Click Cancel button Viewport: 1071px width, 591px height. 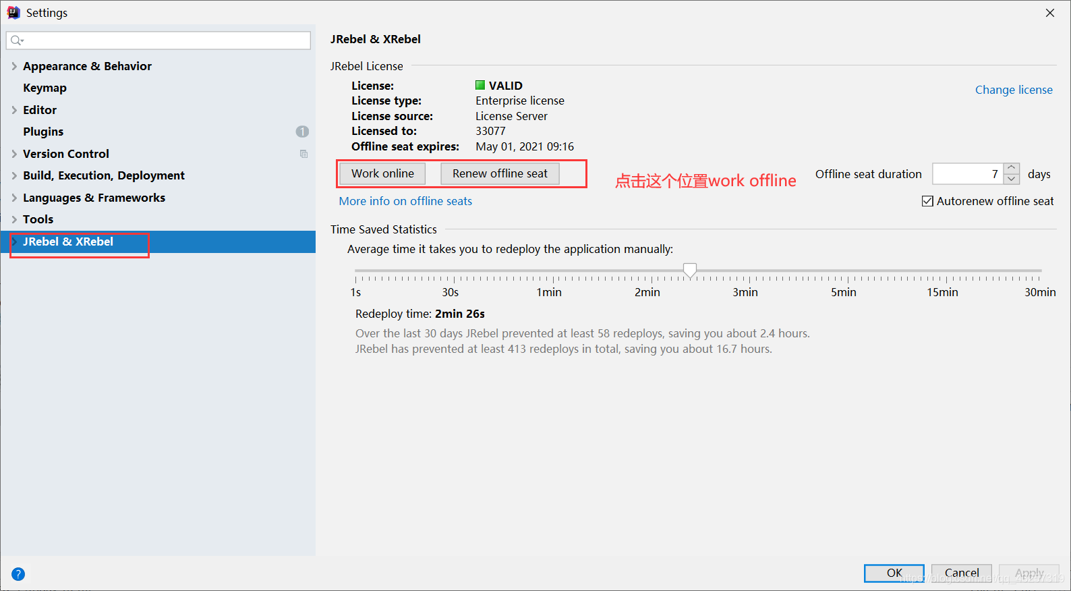coord(962,573)
